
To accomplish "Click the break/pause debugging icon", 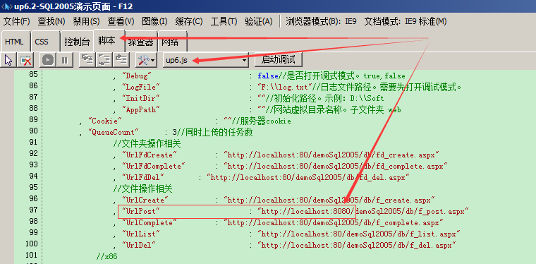I will pyautogui.click(x=65, y=61).
